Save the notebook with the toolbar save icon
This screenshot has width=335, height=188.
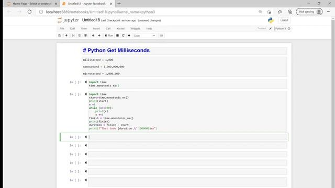[59, 36]
